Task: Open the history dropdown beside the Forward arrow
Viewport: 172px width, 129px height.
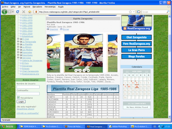Action: pyautogui.click(x=13, y=12)
